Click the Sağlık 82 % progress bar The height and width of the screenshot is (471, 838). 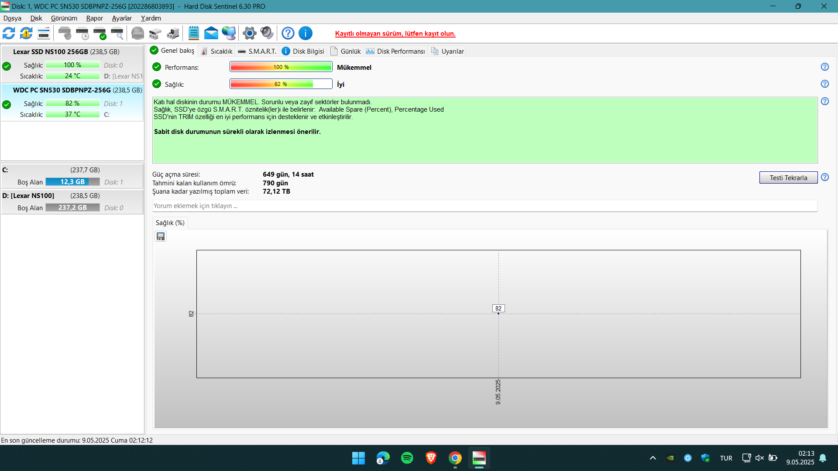pos(281,84)
